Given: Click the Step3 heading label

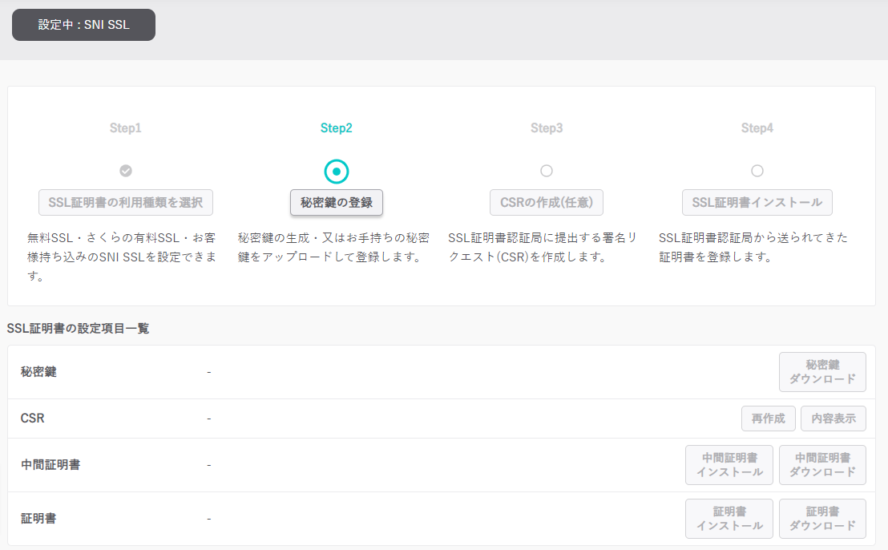Looking at the screenshot, I should click(547, 128).
